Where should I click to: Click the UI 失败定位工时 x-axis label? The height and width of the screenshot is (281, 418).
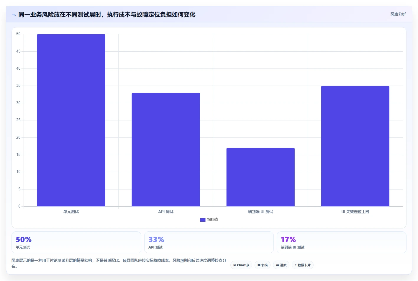coord(355,212)
